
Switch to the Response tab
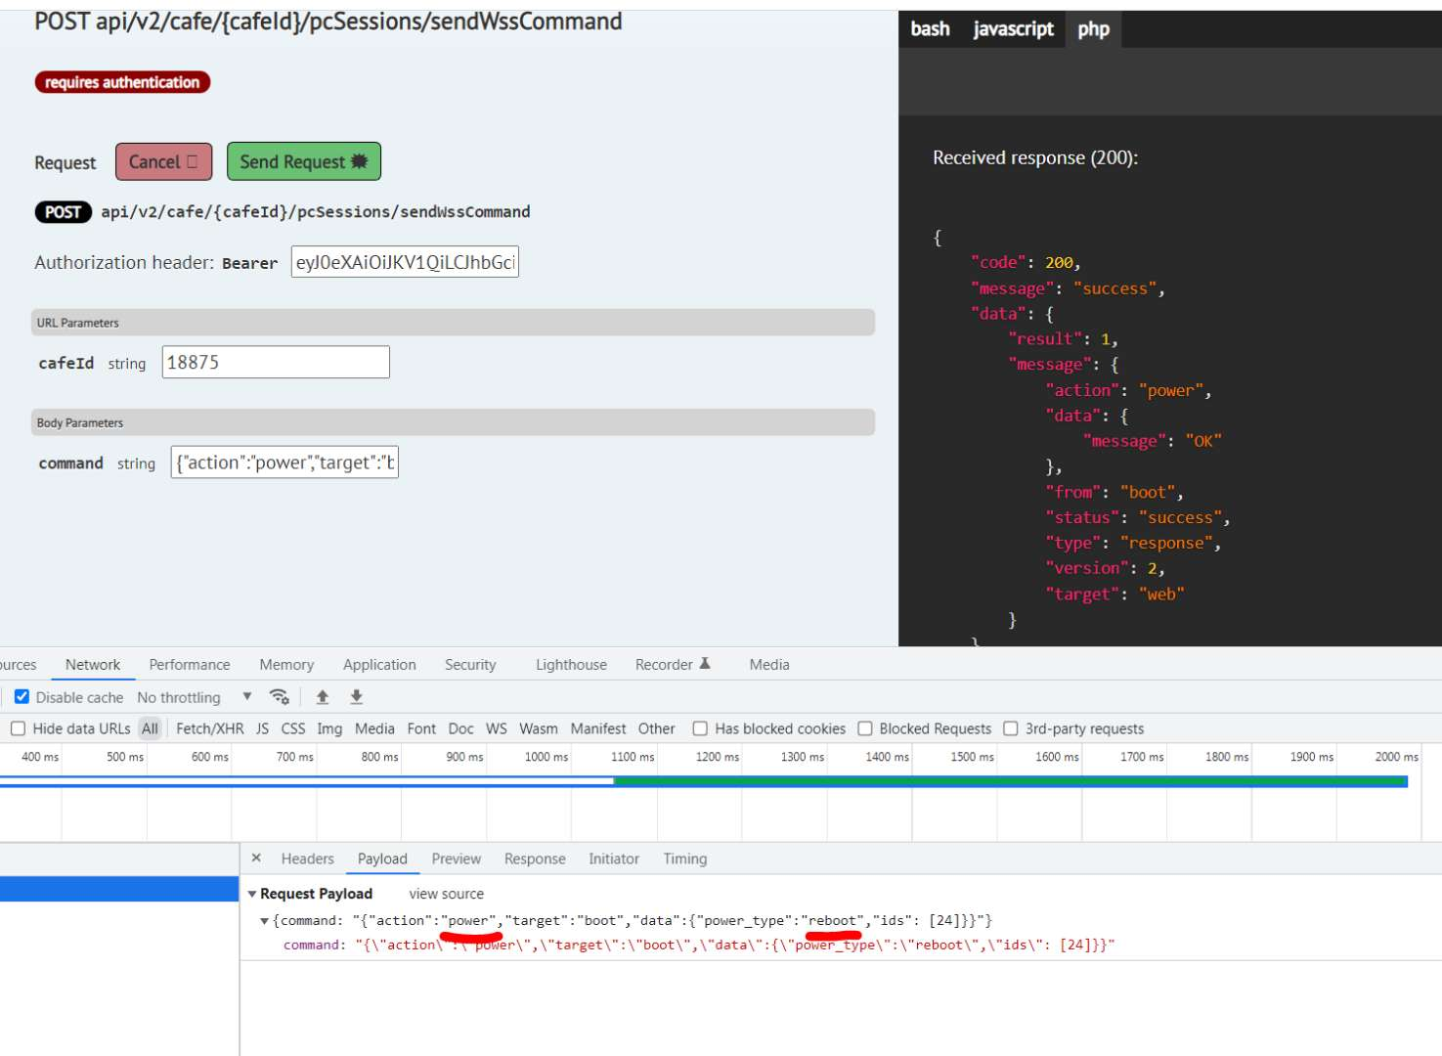535,858
